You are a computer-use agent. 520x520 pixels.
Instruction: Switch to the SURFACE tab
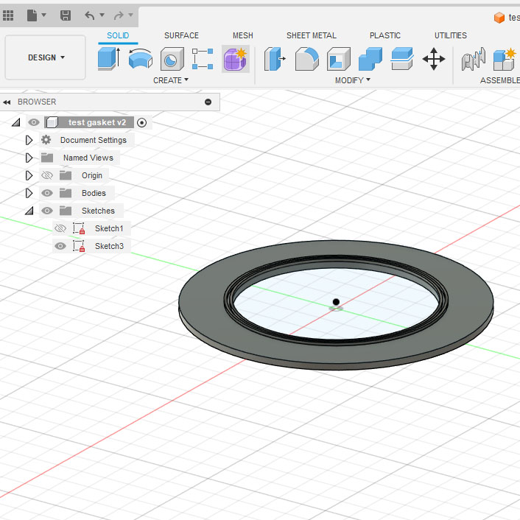point(181,35)
